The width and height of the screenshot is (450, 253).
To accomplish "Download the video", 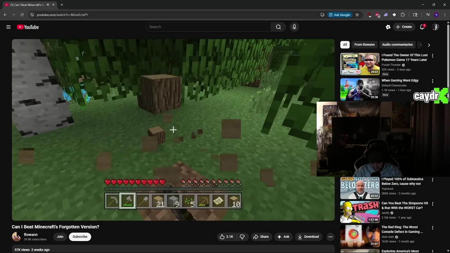I will [x=308, y=236].
